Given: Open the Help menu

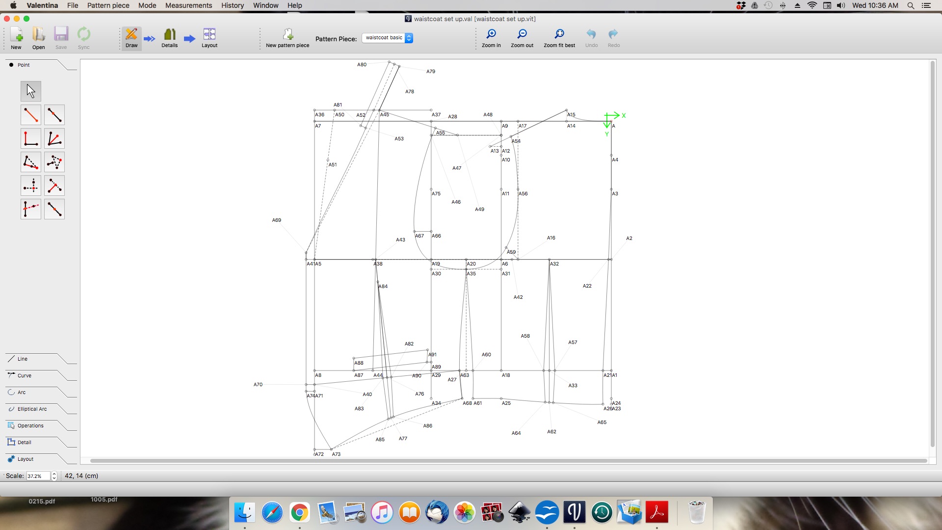Looking at the screenshot, I should 295,5.
